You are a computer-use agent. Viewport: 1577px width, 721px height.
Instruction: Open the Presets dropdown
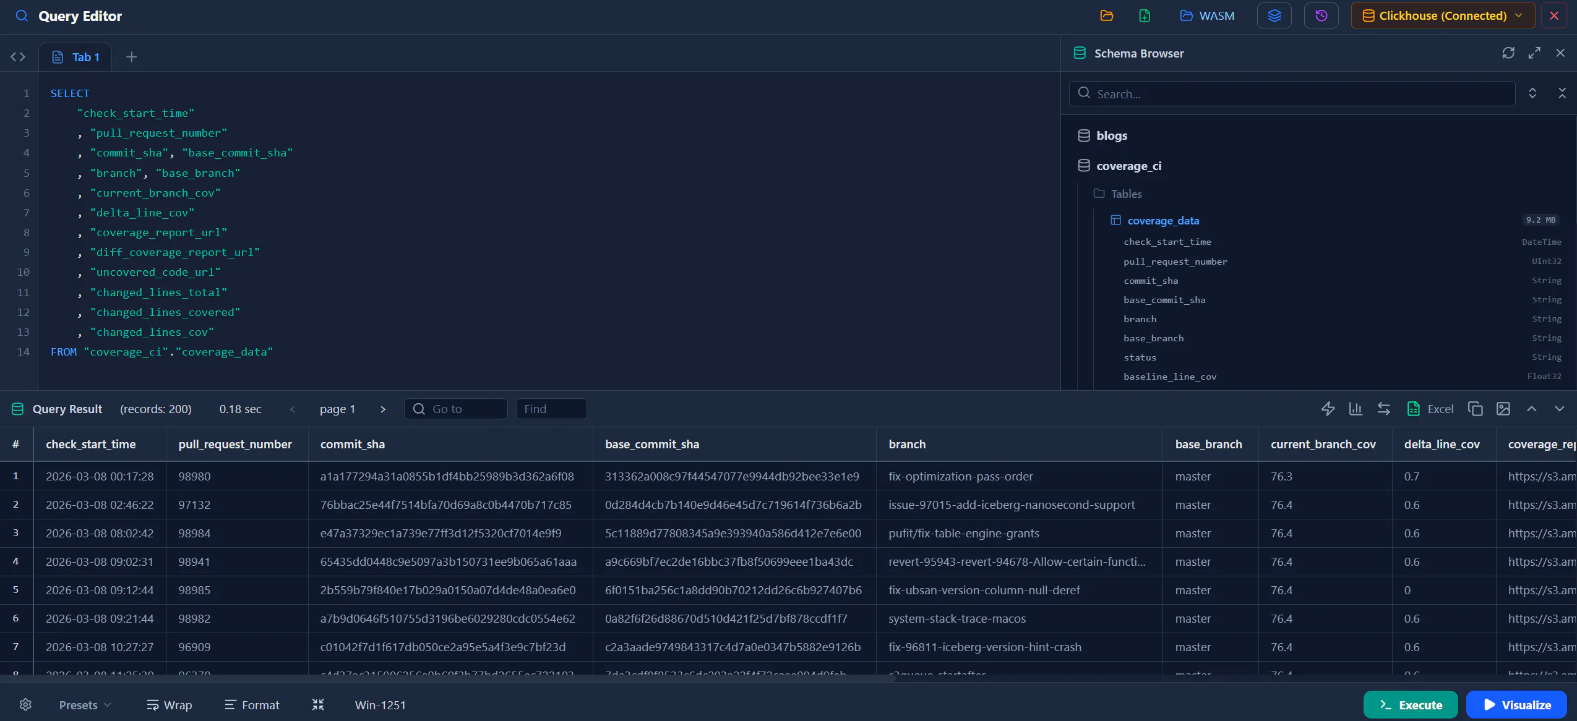pyautogui.click(x=85, y=705)
